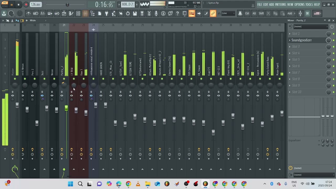Click the Ctrl modifier button
This screenshot has height=189, width=336.
tap(247, 13)
